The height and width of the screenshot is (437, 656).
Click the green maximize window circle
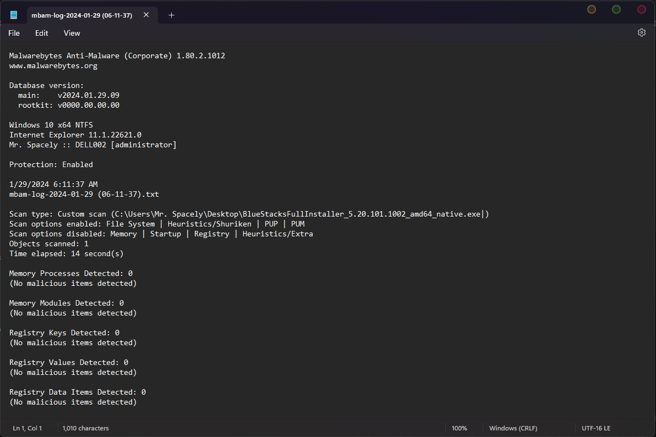click(616, 9)
